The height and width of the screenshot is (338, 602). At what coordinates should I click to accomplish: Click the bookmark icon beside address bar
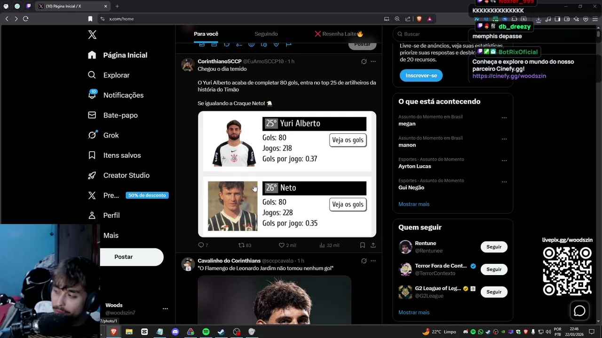point(90,19)
